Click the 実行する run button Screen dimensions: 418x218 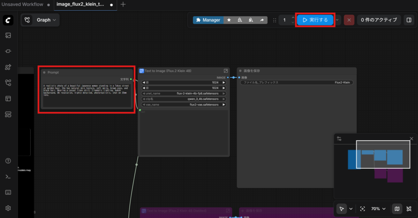[315, 20]
